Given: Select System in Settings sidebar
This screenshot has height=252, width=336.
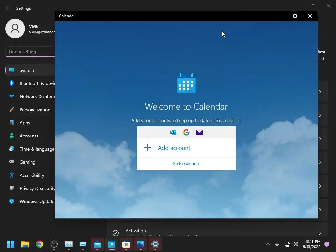Looking at the screenshot, I should [x=30, y=70].
